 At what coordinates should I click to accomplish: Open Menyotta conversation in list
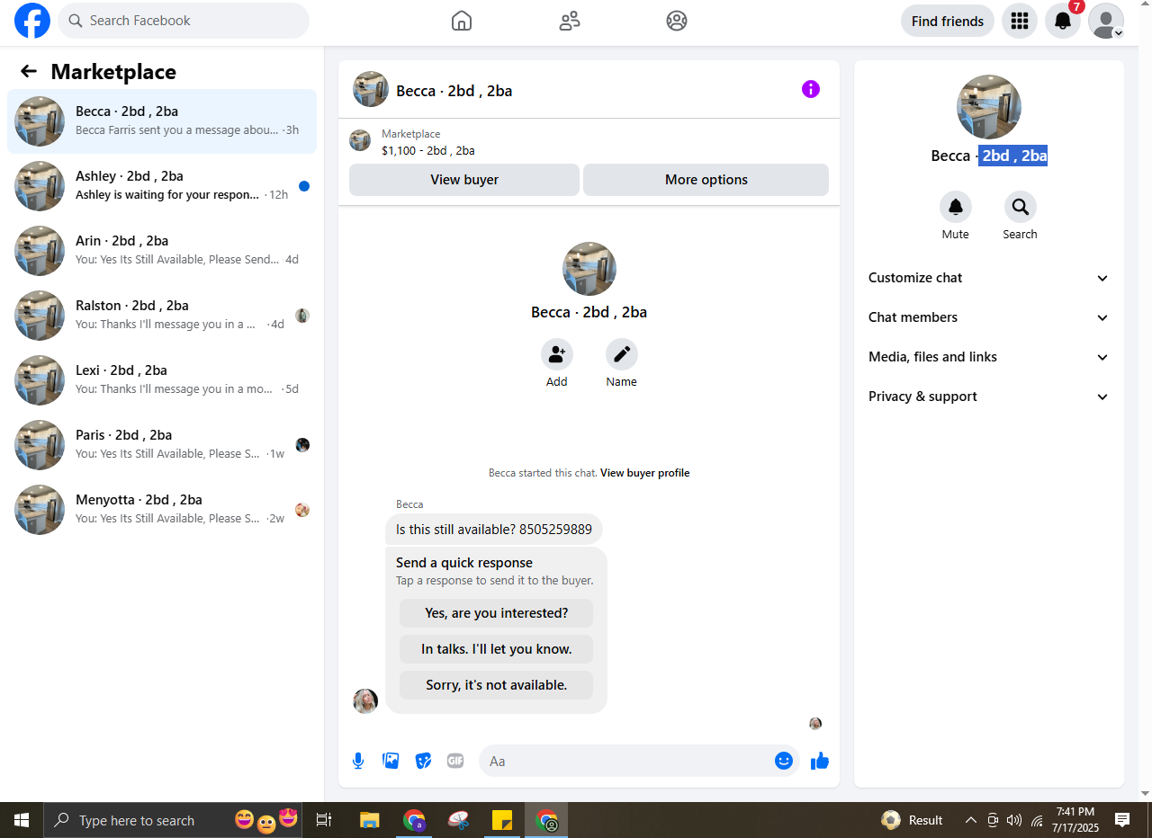tap(162, 510)
